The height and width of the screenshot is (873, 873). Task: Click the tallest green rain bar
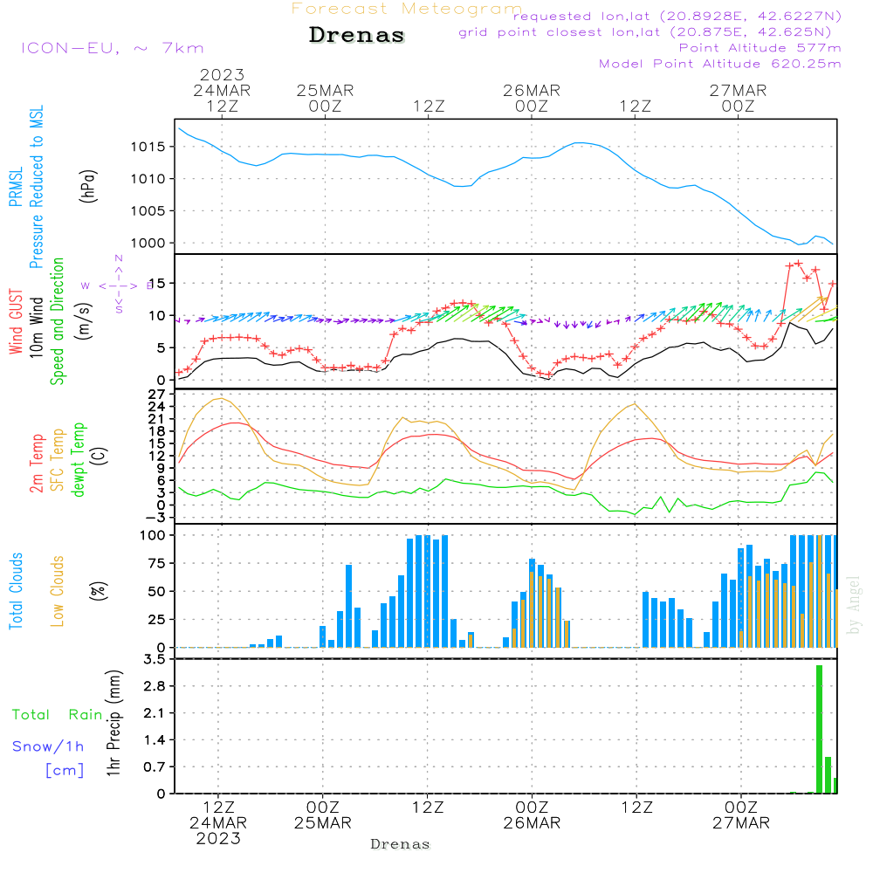pyautogui.click(x=819, y=729)
